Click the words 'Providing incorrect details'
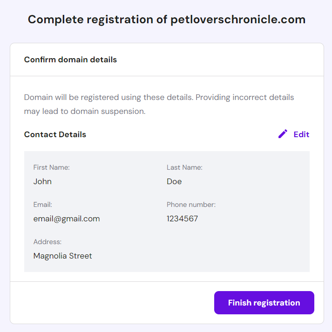332x332 pixels. 244,98
